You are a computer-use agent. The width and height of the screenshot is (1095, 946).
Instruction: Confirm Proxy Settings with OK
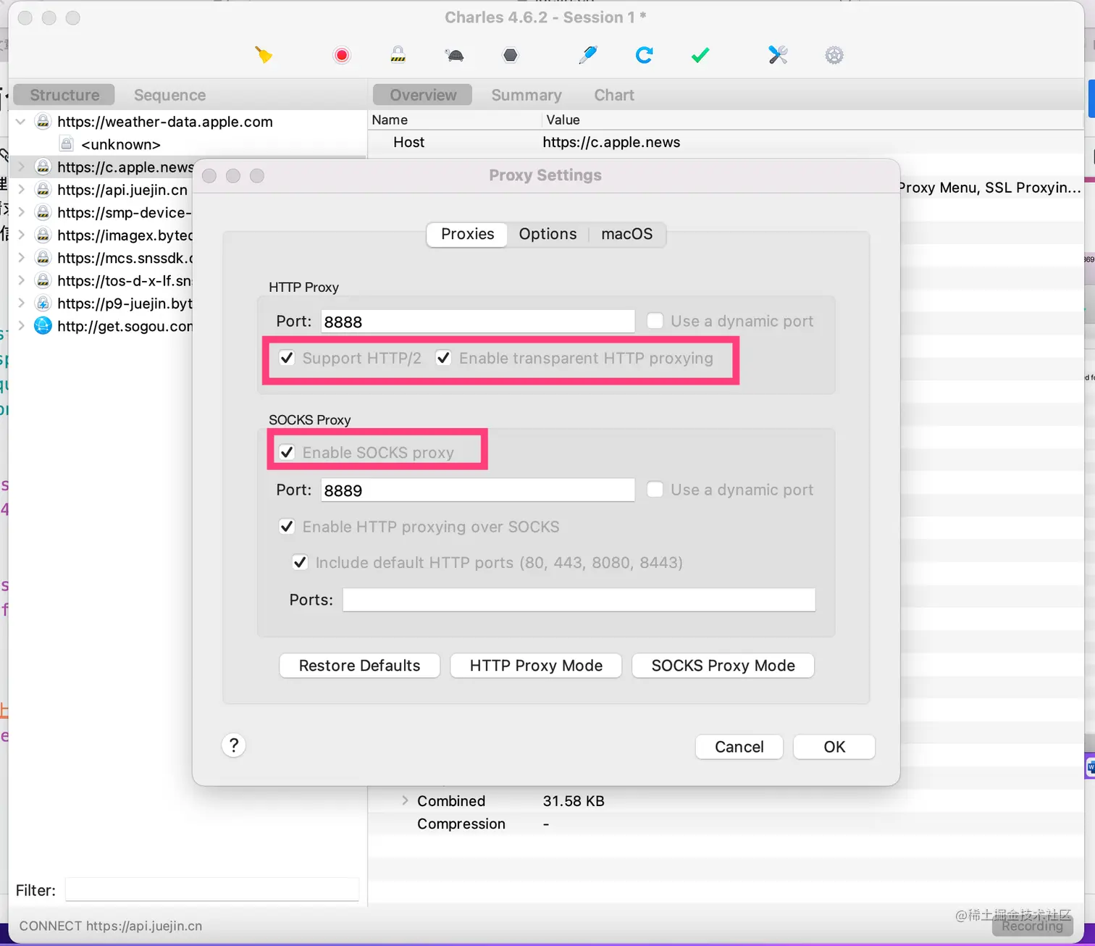tap(834, 747)
